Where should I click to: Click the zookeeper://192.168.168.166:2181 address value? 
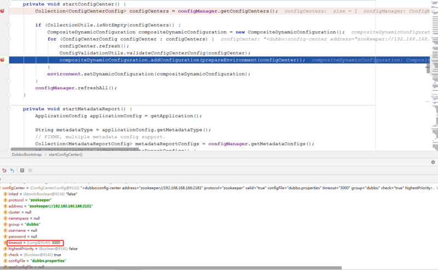[x=60, y=206]
